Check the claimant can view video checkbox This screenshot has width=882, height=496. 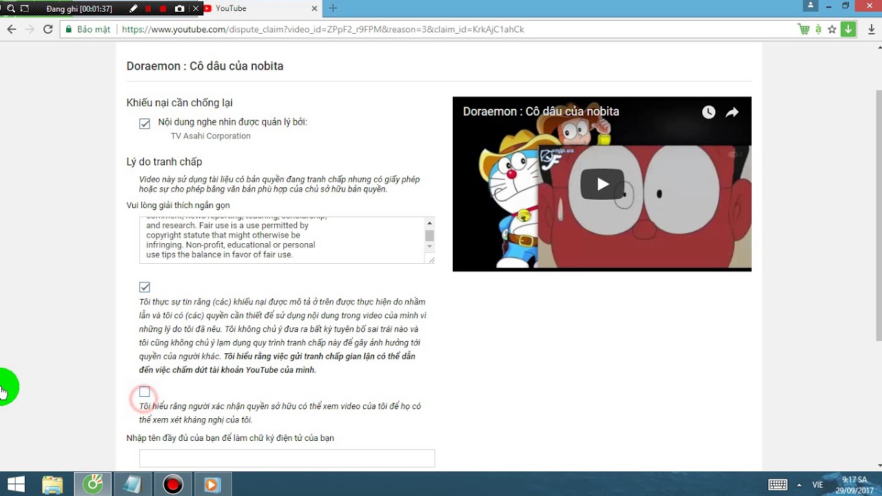tap(145, 392)
